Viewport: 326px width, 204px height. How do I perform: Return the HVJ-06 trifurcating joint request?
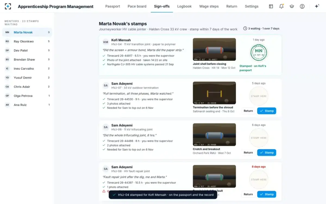pos(248,153)
